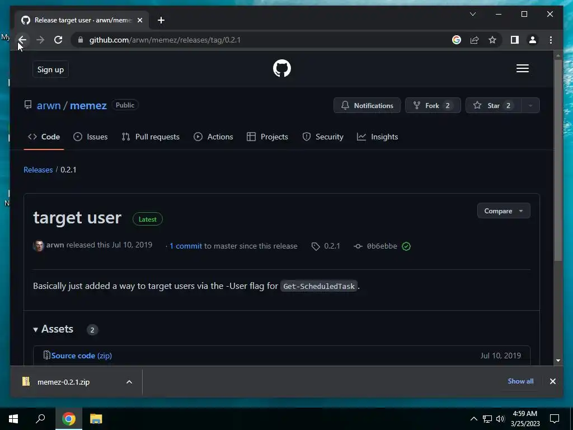573x430 pixels.
Task: Click the Sign up button
Action: [x=50, y=69]
